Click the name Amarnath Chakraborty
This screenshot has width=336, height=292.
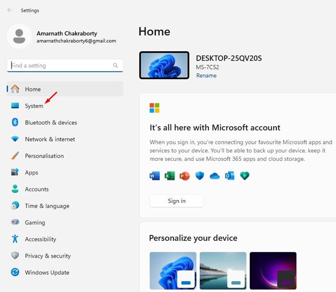(x=67, y=34)
